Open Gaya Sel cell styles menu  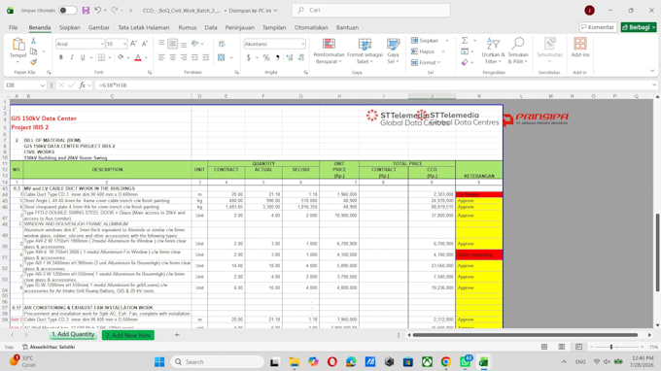[x=393, y=51]
